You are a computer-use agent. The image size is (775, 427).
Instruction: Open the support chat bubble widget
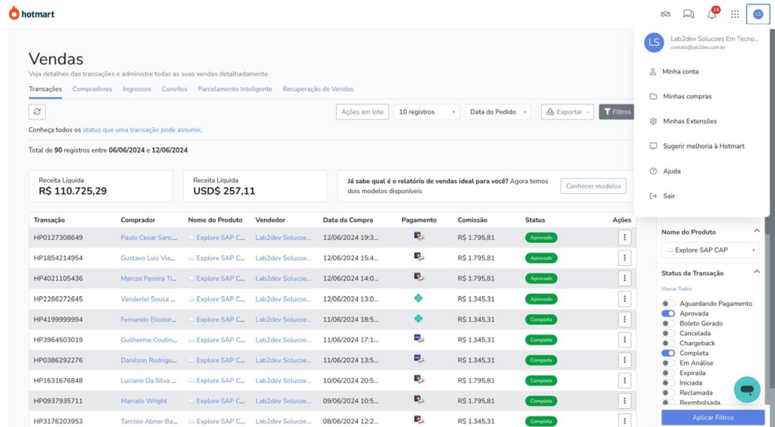(747, 389)
